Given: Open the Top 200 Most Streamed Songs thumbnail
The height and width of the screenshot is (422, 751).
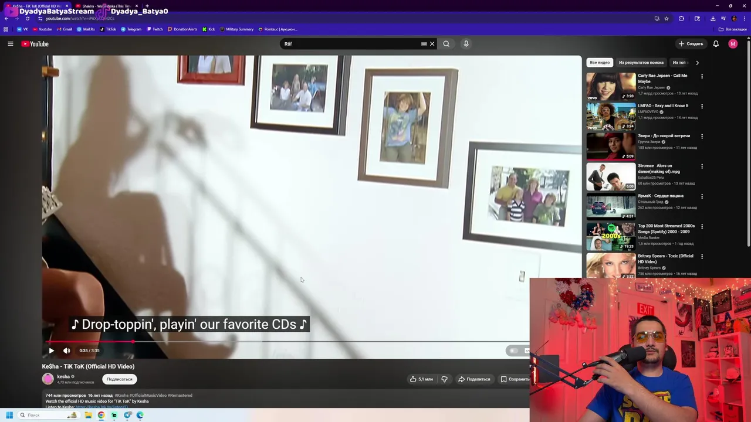Looking at the screenshot, I should (x=611, y=236).
